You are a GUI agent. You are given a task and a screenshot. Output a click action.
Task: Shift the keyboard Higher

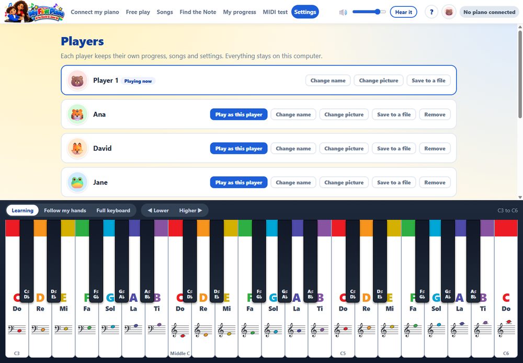tap(190, 210)
